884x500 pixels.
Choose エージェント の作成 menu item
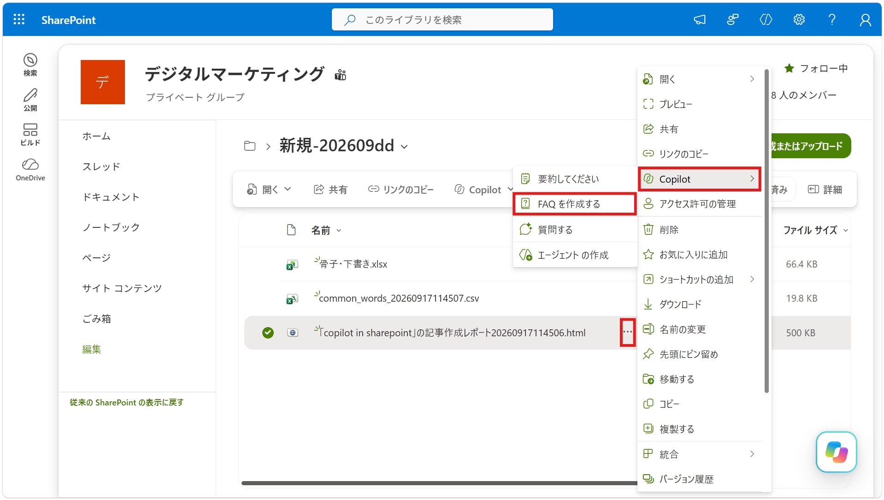575,255
